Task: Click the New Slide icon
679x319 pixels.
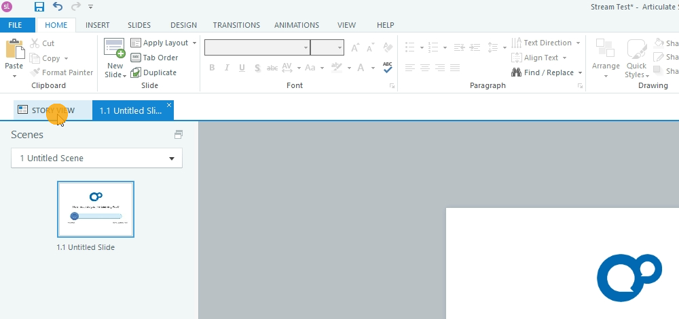Action: click(x=114, y=49)
